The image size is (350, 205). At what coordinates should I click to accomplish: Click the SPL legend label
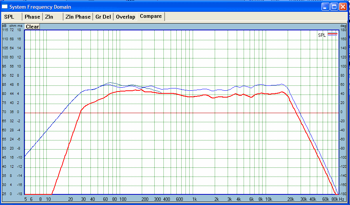pos(322,35)
